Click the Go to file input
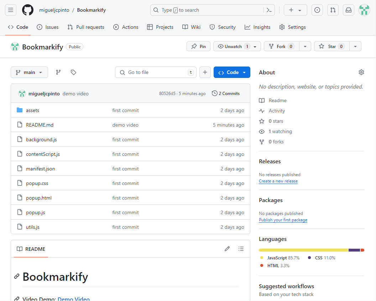 [x=156, y=72]
